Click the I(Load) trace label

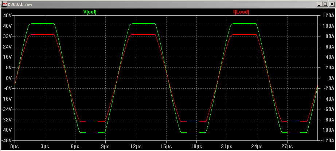click(241, 12)
